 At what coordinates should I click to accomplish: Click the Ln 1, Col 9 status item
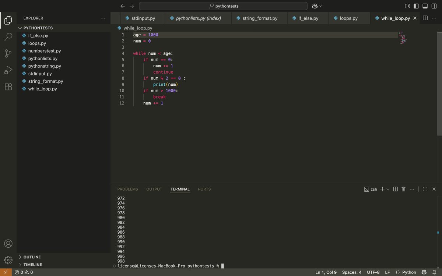click(x=326, y=272)
